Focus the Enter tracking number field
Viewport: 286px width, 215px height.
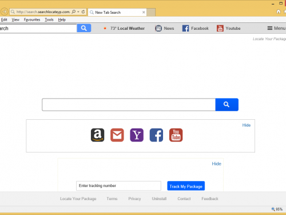(x=118, y=186)
